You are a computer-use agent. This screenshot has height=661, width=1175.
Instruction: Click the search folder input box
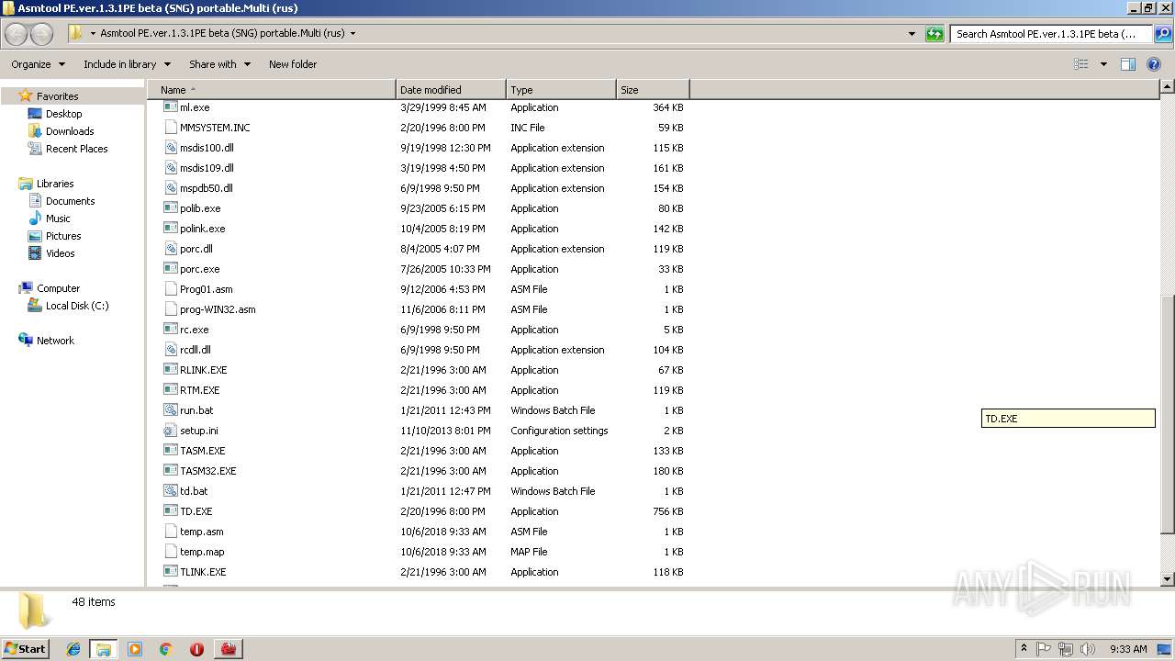(1052, 34)
